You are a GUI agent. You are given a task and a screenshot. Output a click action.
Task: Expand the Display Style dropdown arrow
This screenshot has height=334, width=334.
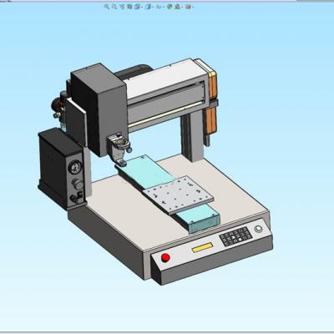tap(153, 7)
